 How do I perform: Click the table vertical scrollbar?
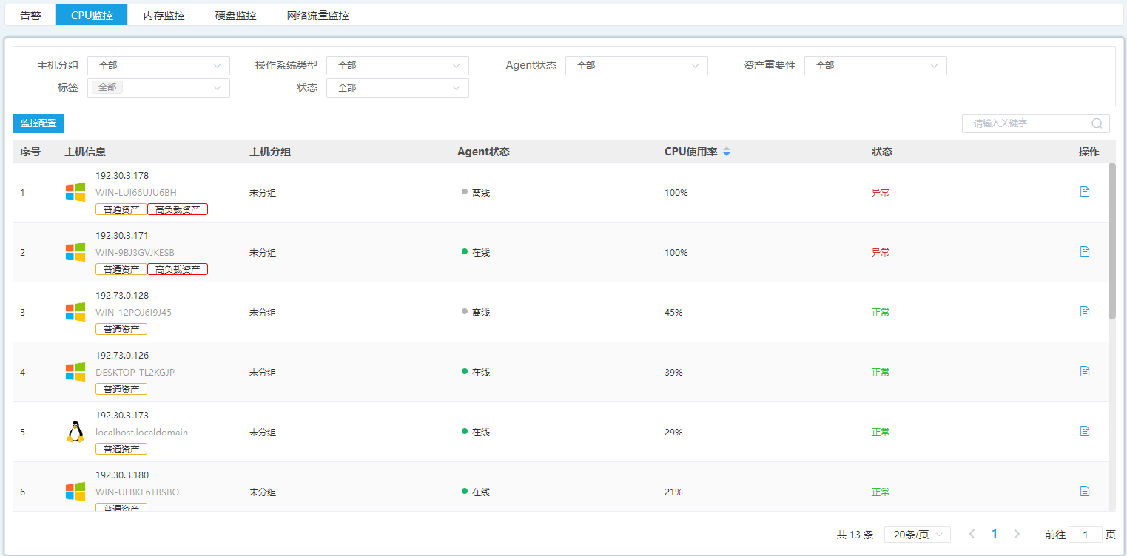(1111, 240)
